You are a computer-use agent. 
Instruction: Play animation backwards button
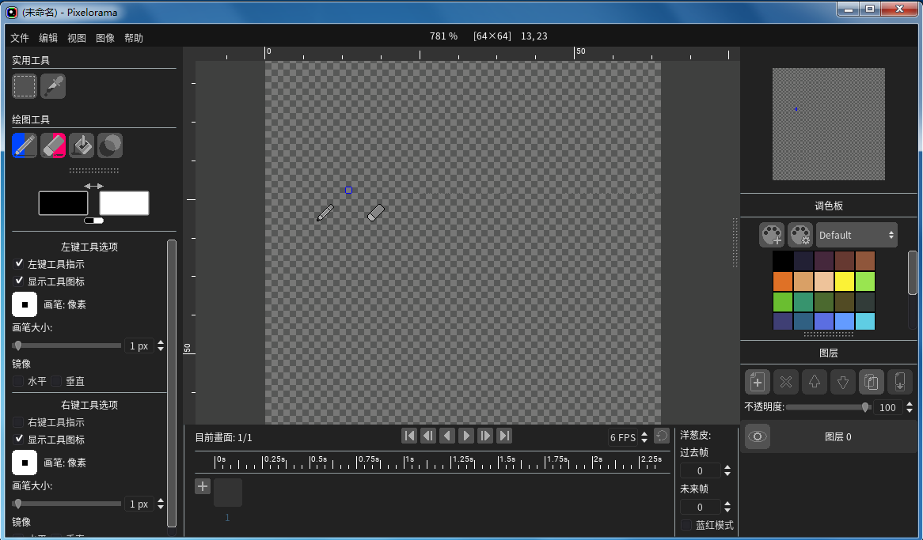tap(447, 436)
